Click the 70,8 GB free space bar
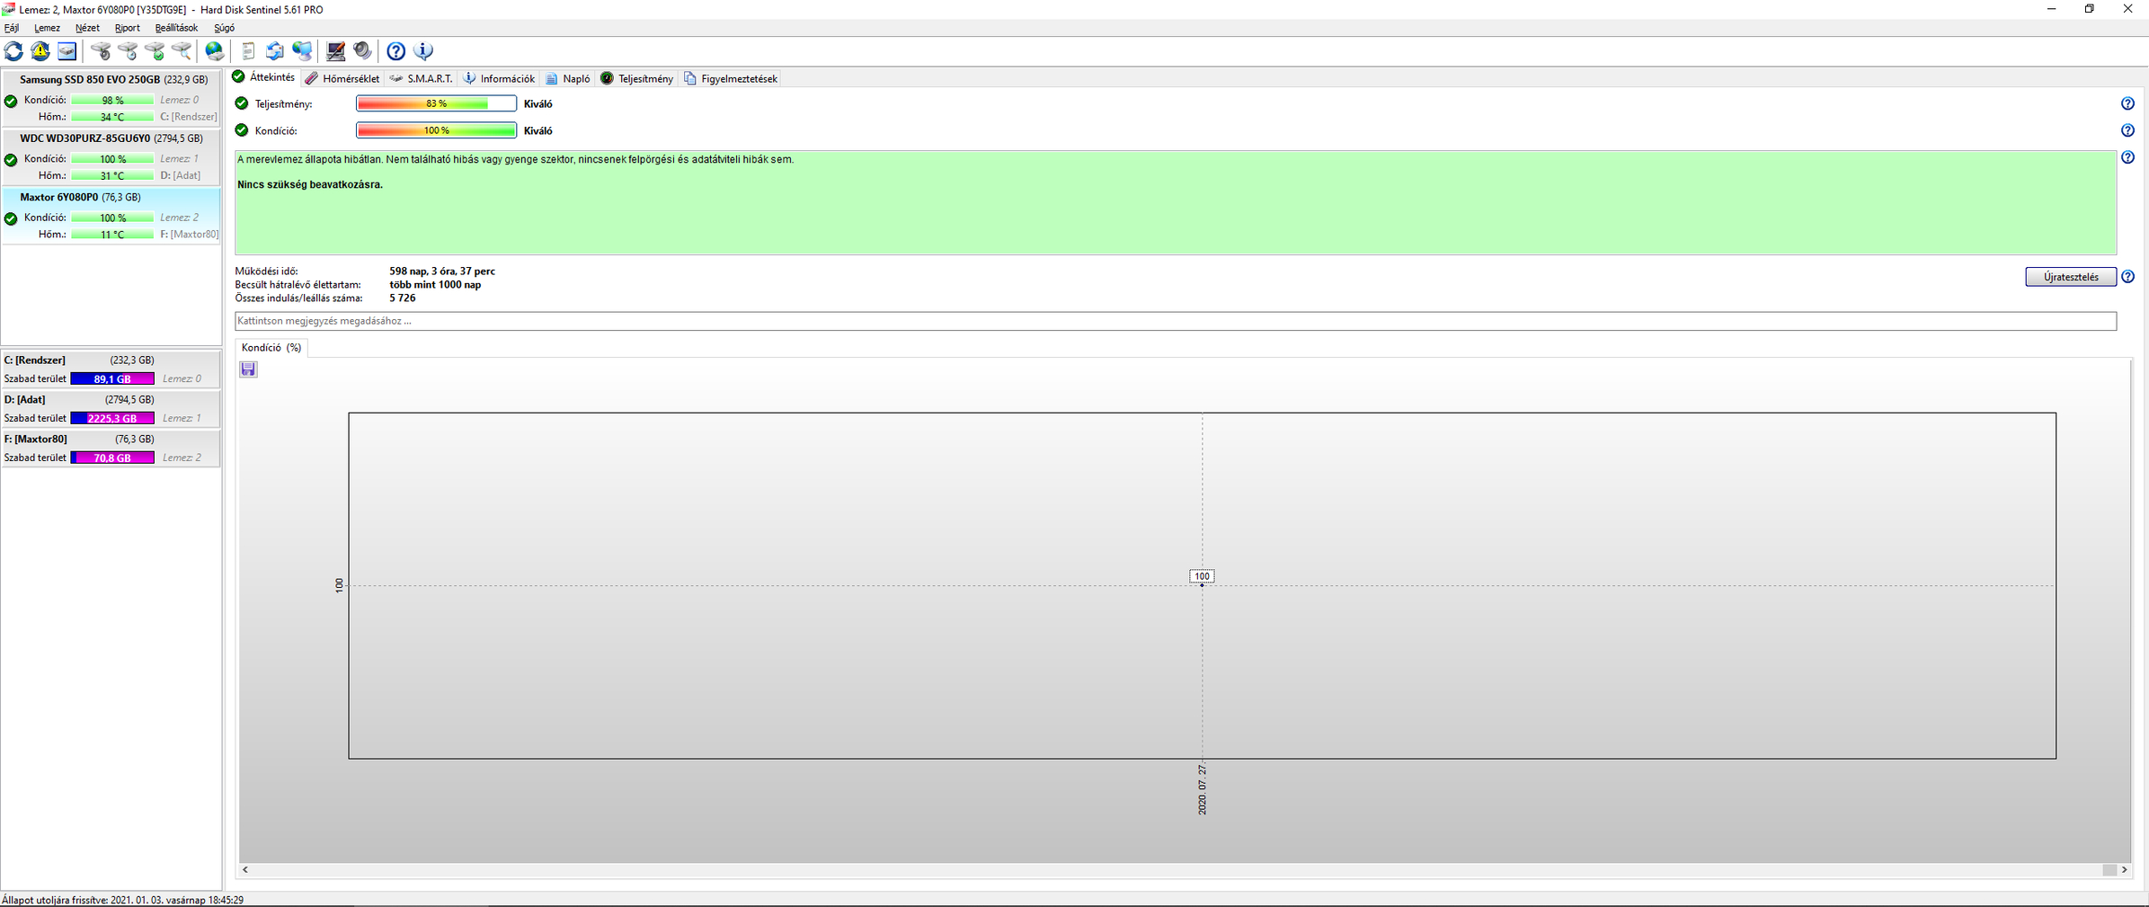The image size is (2149, 907). 112,458
